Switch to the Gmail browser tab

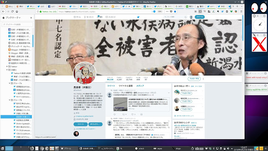pyautogui.click(x=62, y=6)
